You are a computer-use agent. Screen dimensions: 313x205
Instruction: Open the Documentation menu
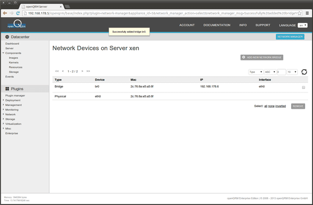(217, 25)
